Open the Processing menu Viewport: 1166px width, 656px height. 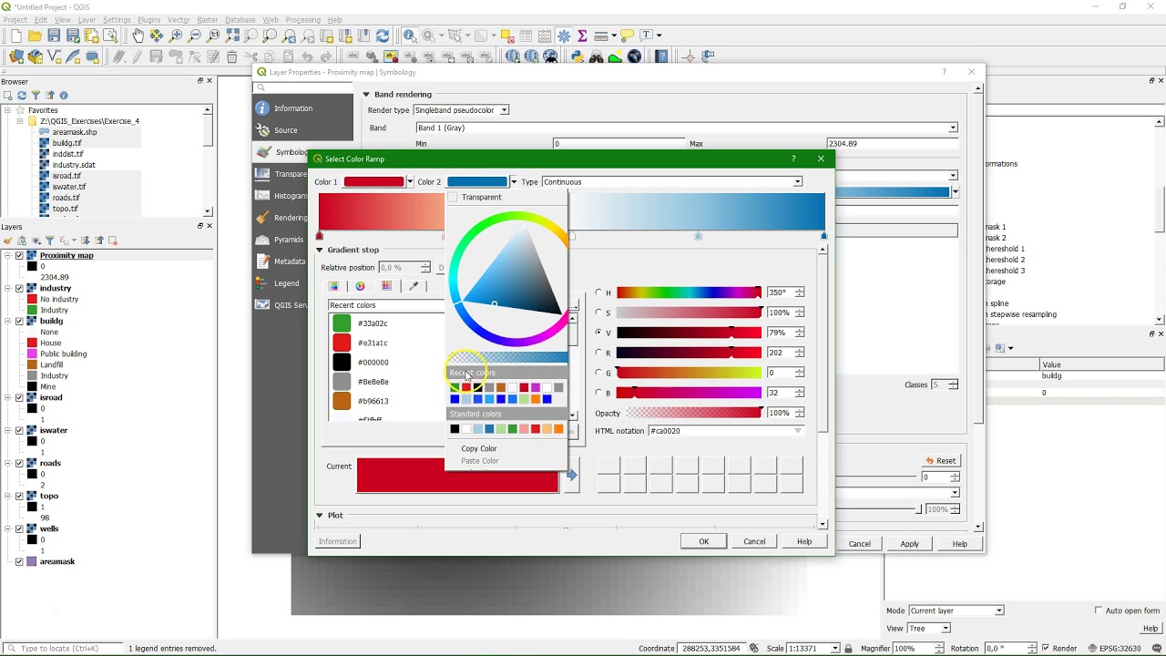click(x=302, y=20)
